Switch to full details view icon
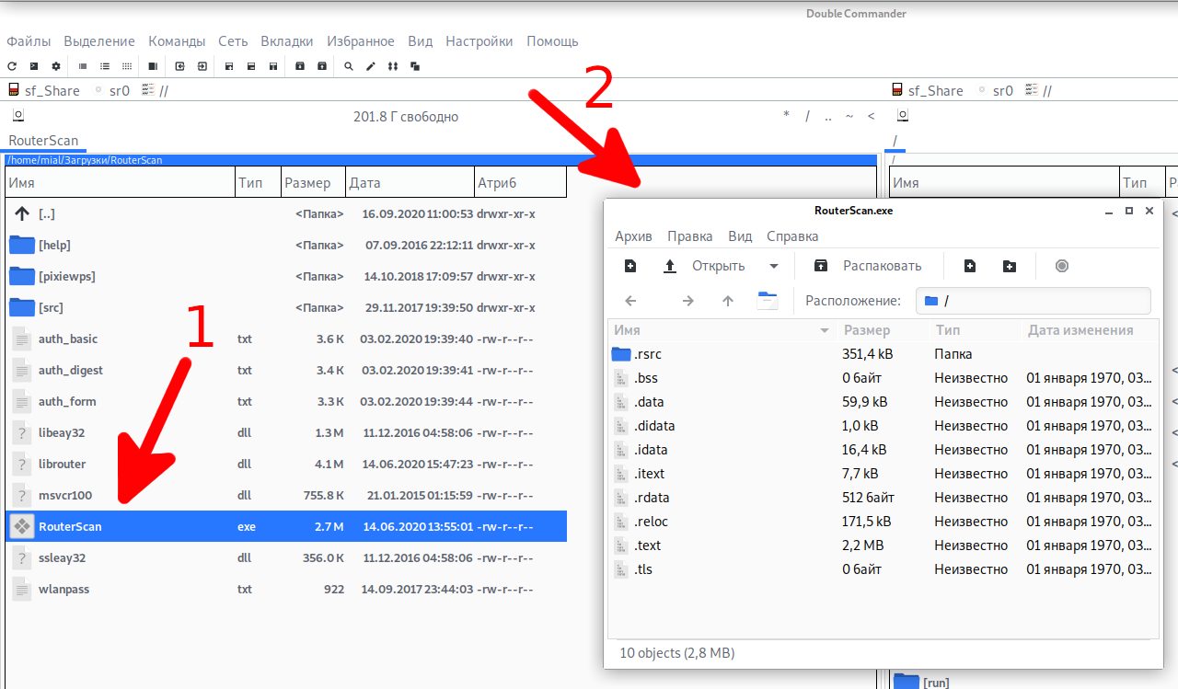This screenshot has width=1178, height=689. 105,66
